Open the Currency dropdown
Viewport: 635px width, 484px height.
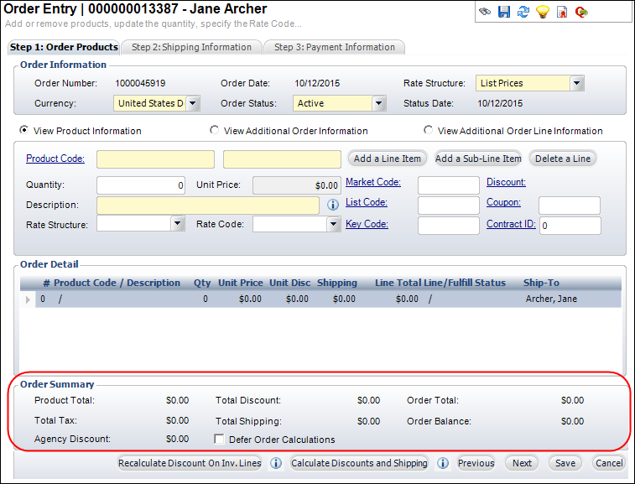(193, 103)
